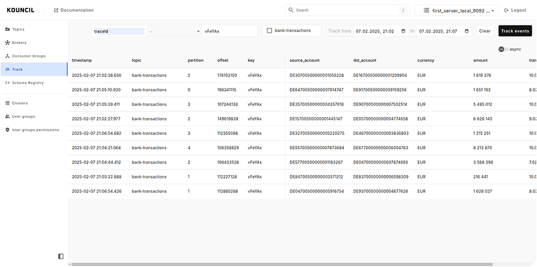Click the Consumer Groups icon
This screenshot has height=267, width=537.
[x=8, y=56]
